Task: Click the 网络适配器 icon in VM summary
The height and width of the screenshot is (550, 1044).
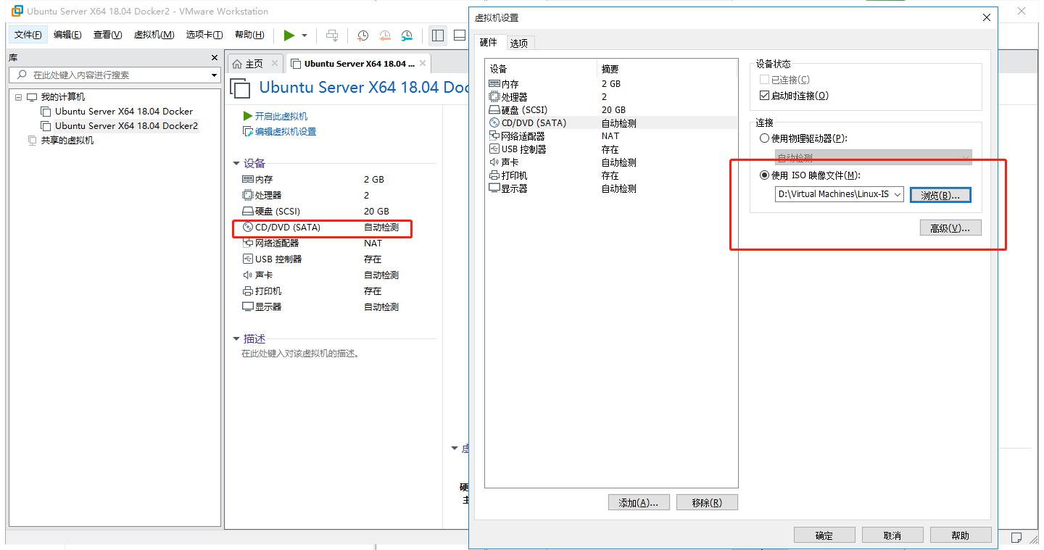Action: pos(247,243)
